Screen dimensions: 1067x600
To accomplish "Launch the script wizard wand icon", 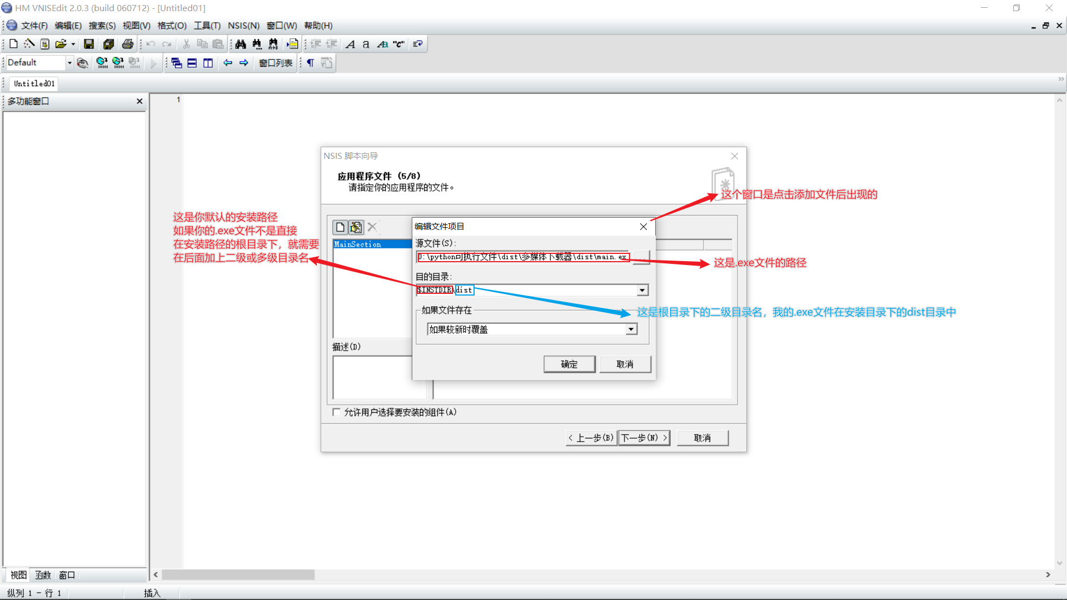I will pyautogui.click(x=29, y=44).
